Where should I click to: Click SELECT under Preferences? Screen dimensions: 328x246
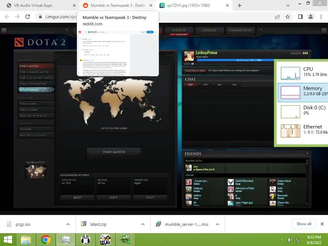click(150, 197)
